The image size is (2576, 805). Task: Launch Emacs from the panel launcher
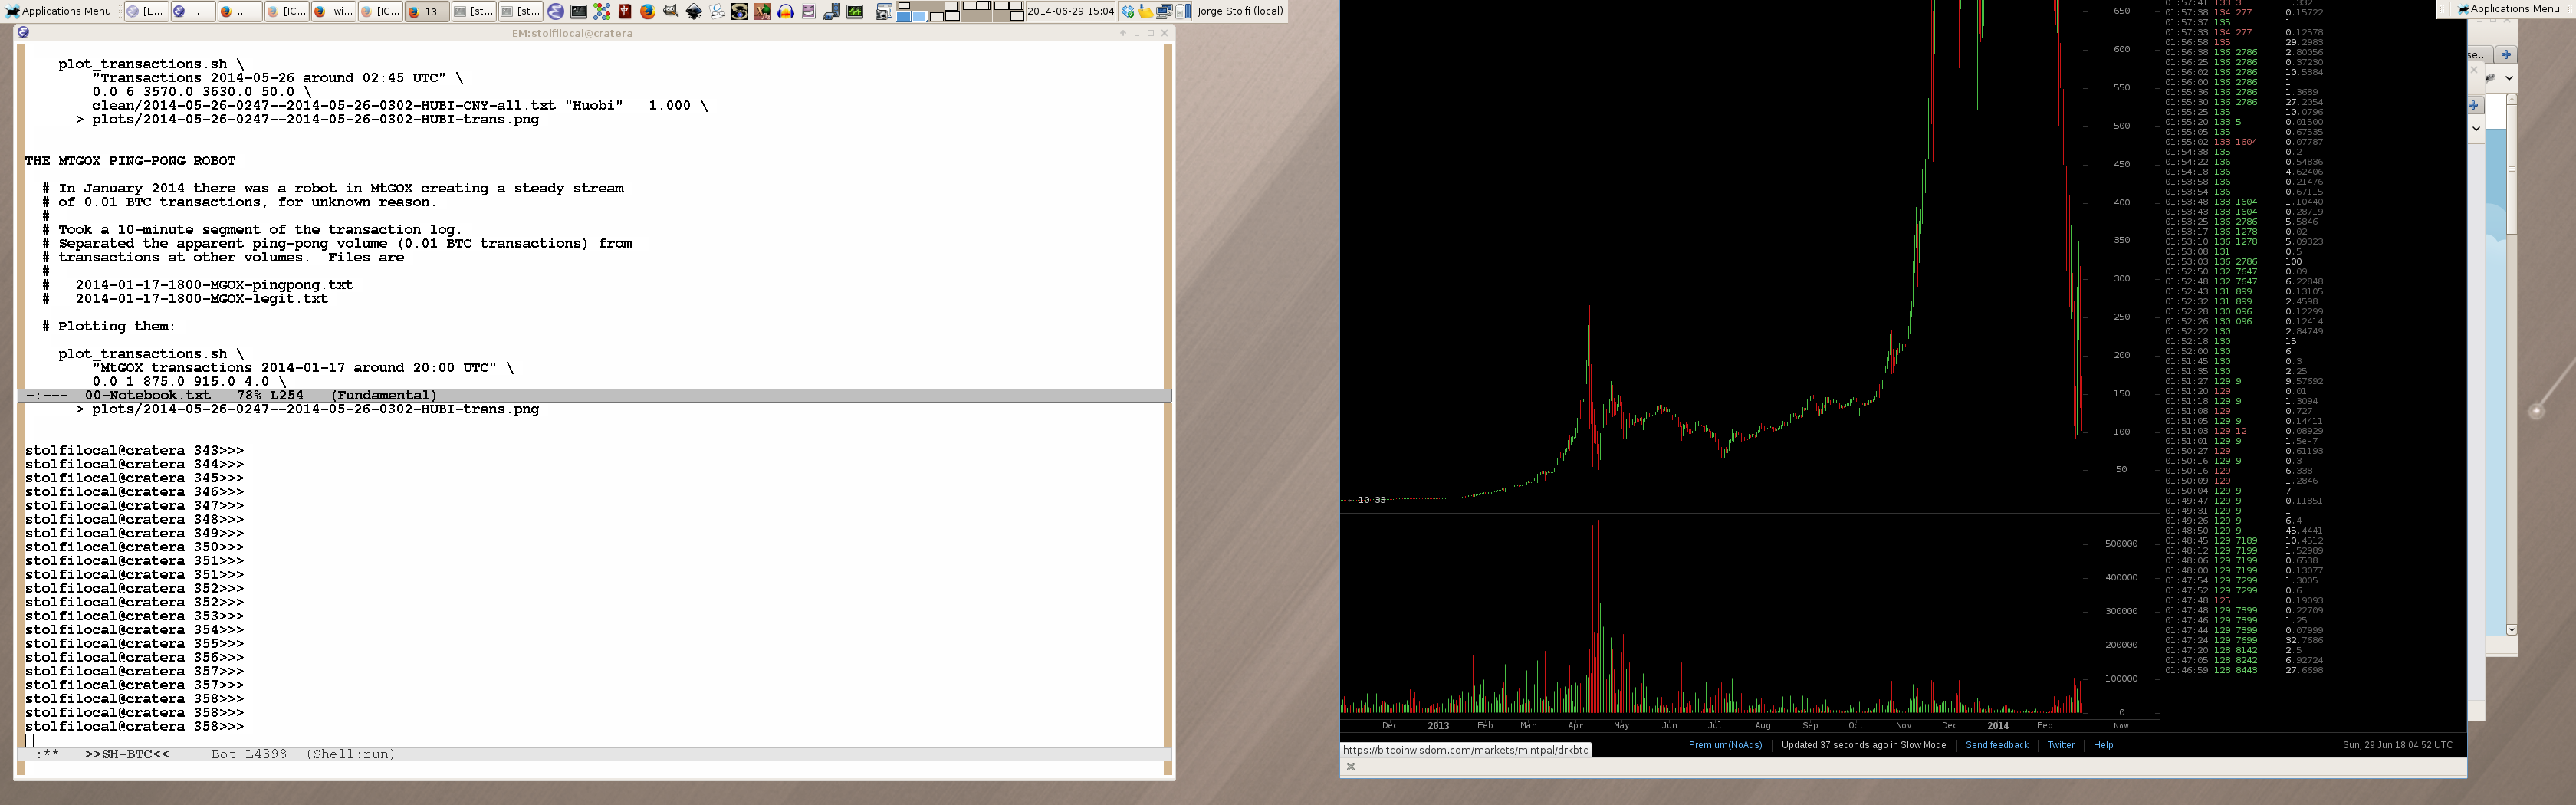tap(556, 12)
